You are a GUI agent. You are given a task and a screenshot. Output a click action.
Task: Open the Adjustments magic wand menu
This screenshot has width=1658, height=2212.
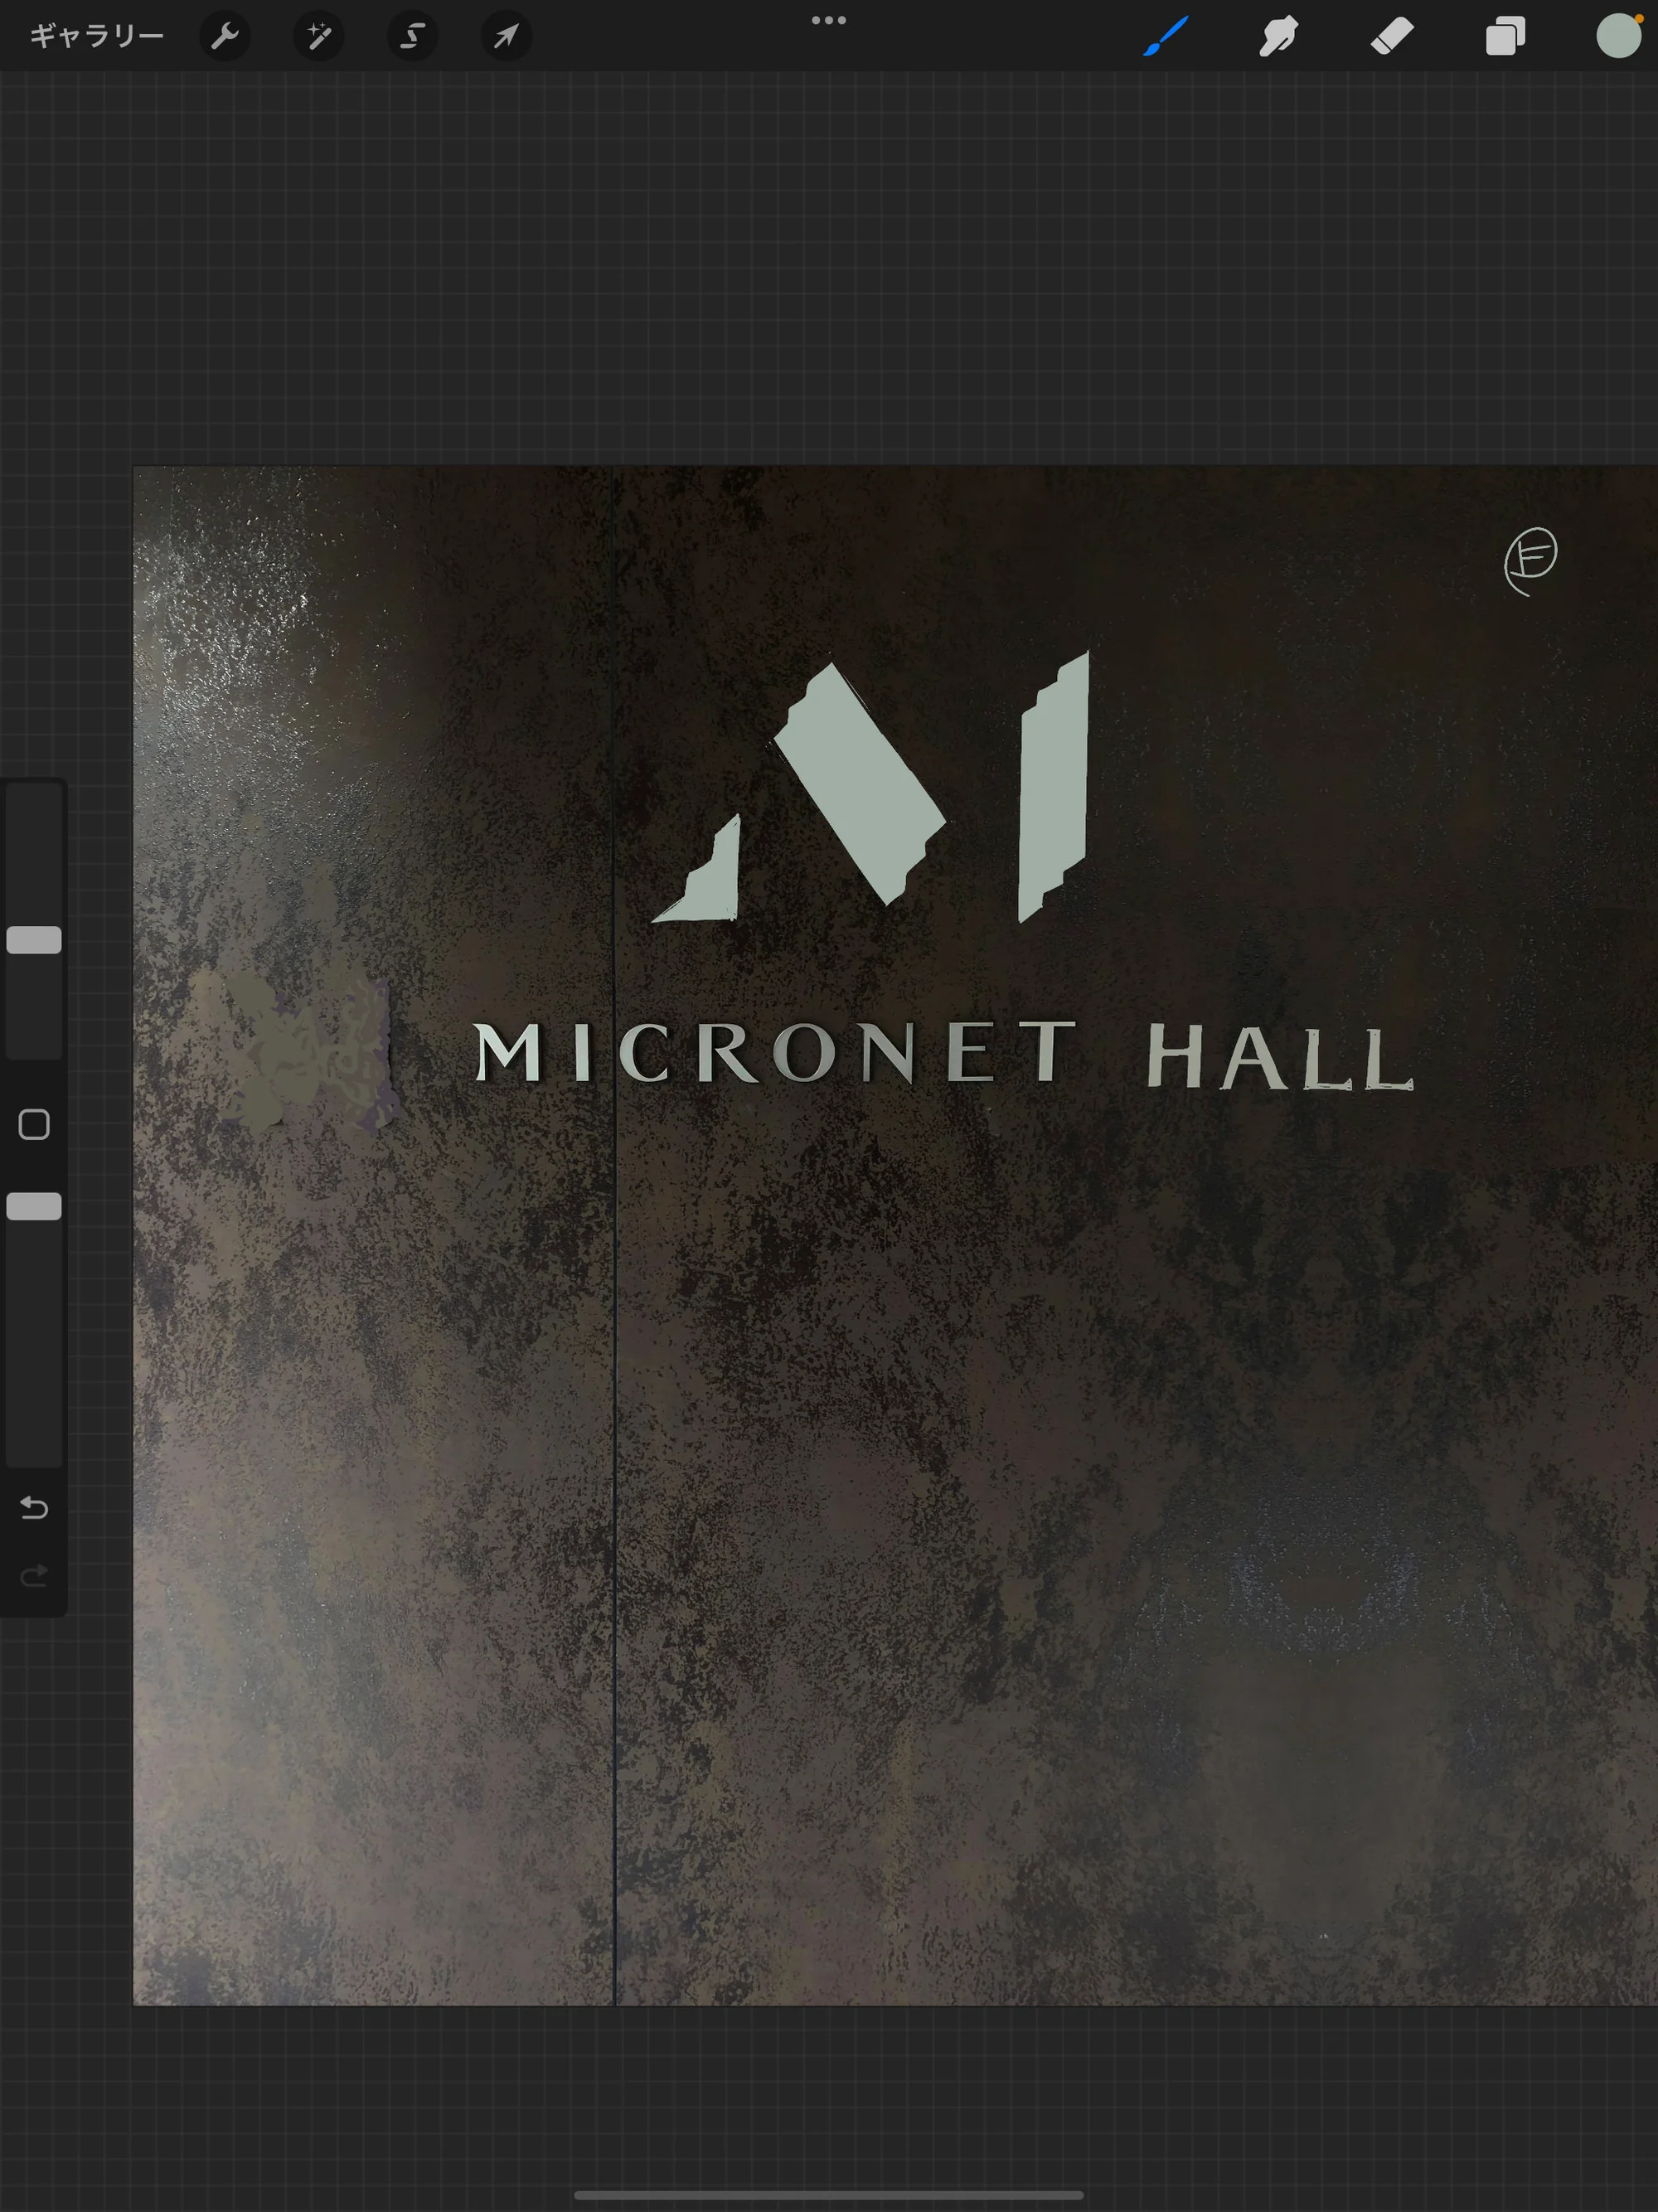[x=319, y=37]
